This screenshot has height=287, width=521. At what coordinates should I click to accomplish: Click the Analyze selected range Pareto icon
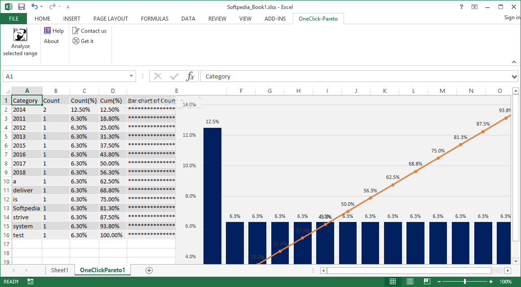[x=20, y=35]
